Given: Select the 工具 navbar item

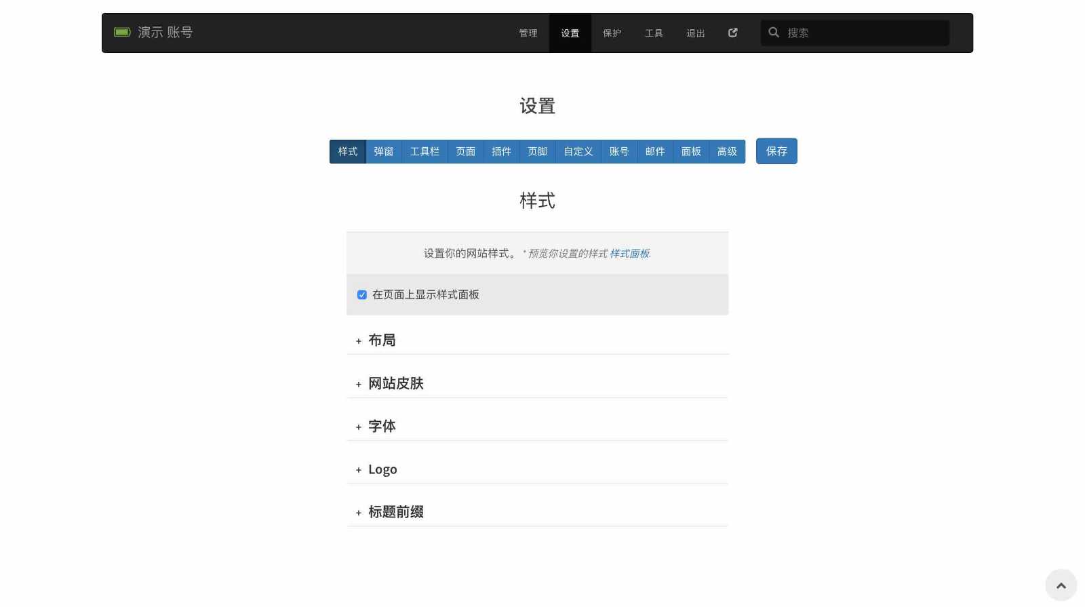Looking at the screenshot, I should pos(654,33).
